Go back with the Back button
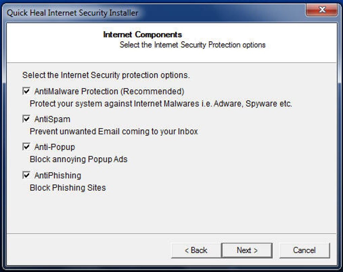The image size is (343, 272). (x=196, y=250)
